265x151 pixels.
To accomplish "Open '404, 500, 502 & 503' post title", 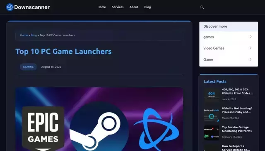I will [237, 92].
